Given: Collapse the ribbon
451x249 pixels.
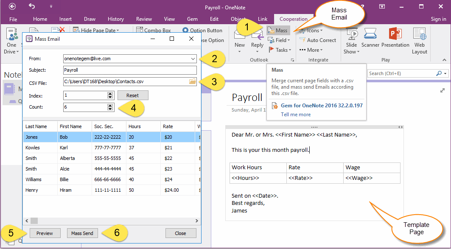Looking at the screenshot, I should (444, 60).
